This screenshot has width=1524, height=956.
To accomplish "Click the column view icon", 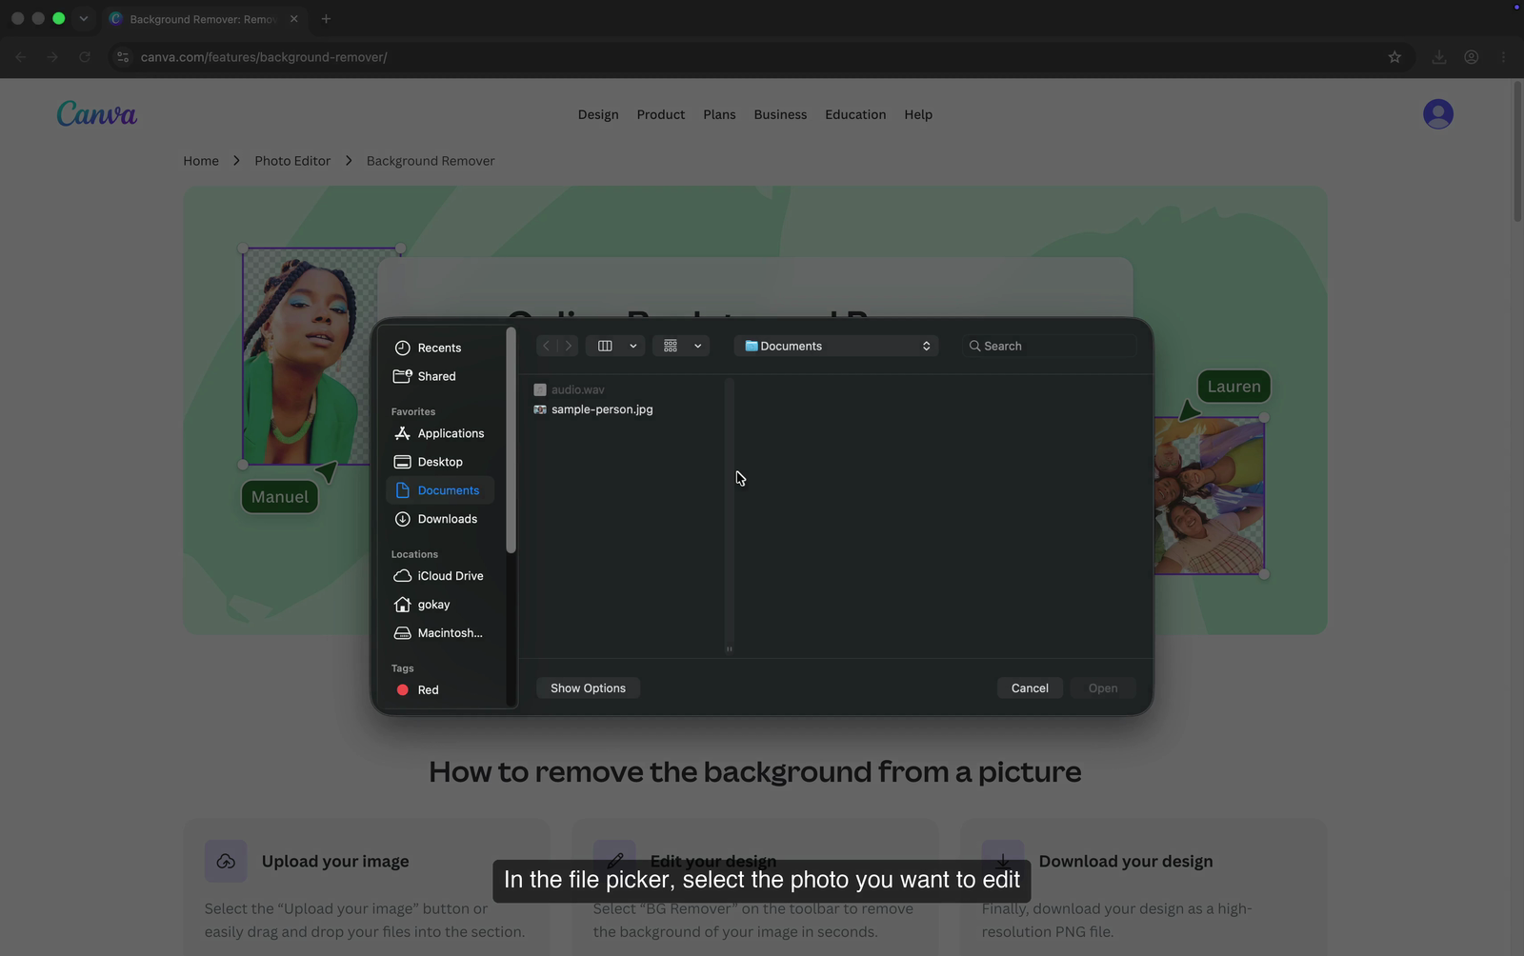I will tap(605, 346).
